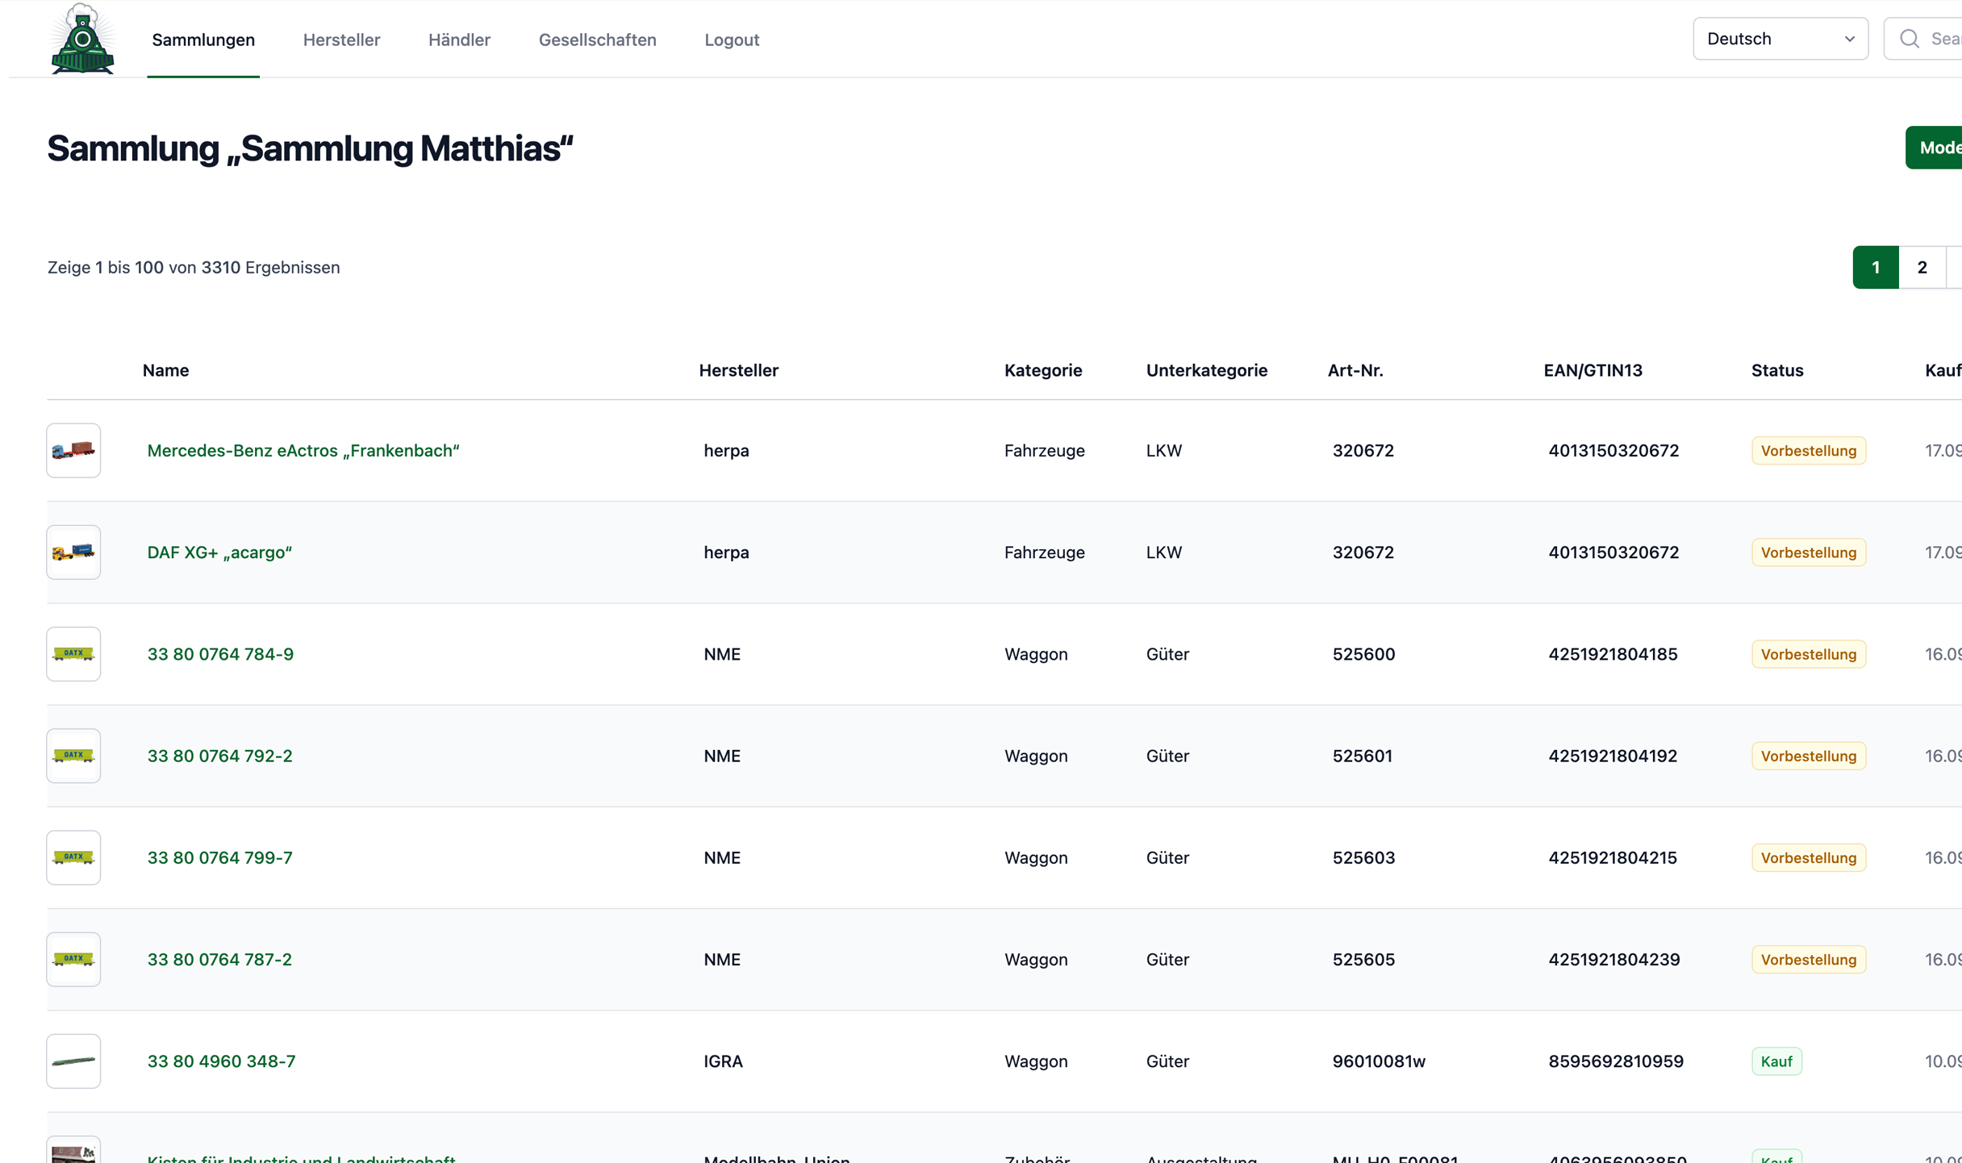Click the Vorbestellung badge of 33 80 0764 787-2
The height and width of the screenshot is (1163, 1962).
coord(1807,959)
